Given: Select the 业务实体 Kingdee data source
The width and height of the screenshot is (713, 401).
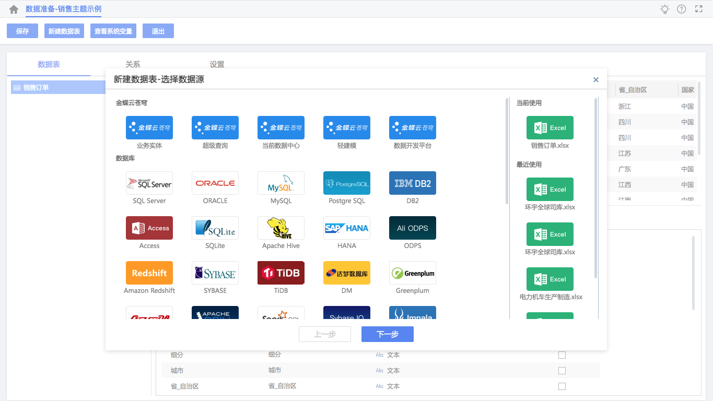Looking at the screenshot, I should (149, 127).
